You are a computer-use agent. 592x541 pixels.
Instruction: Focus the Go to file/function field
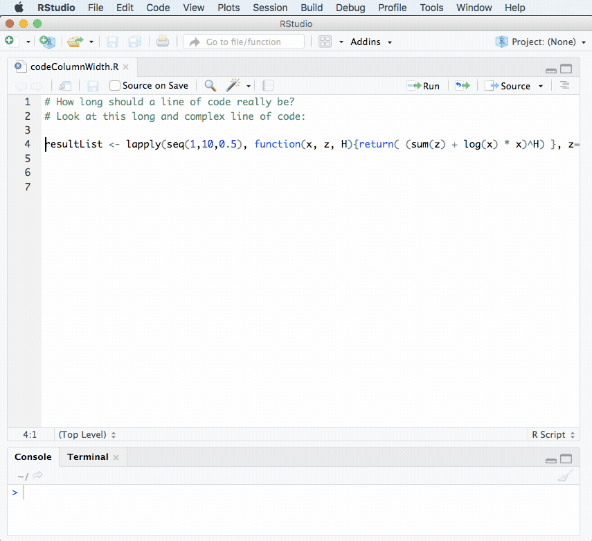tap(244, 42)
